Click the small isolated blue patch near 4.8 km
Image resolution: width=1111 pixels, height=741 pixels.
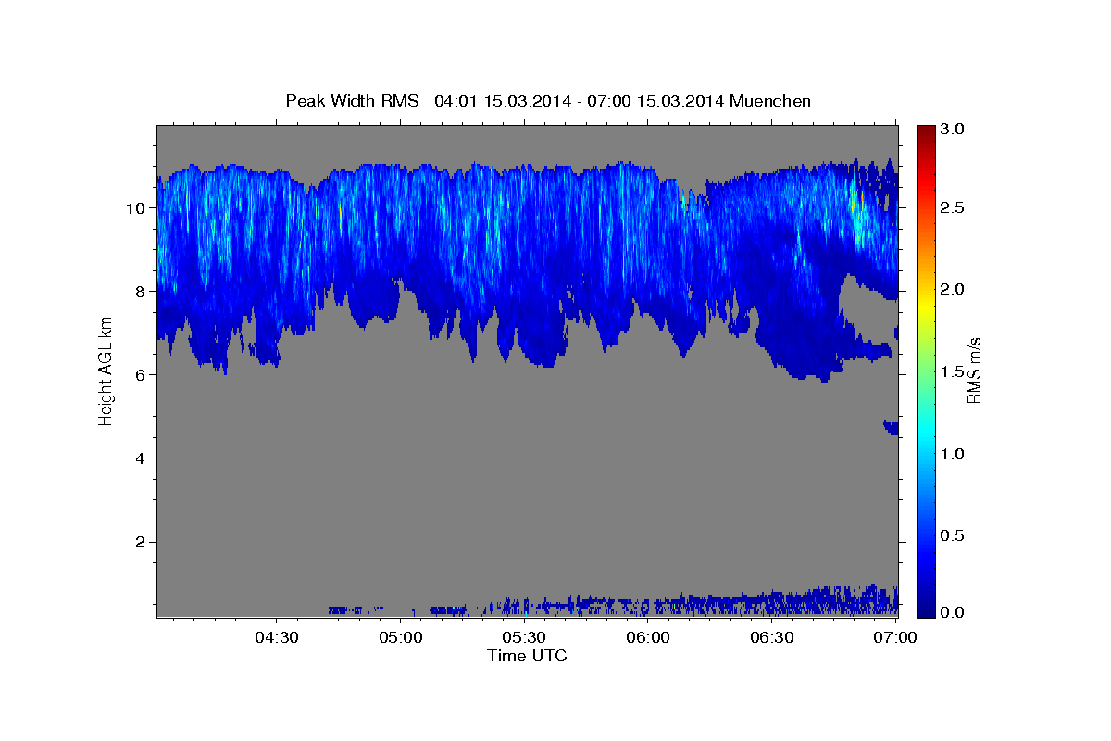point(891,427)
